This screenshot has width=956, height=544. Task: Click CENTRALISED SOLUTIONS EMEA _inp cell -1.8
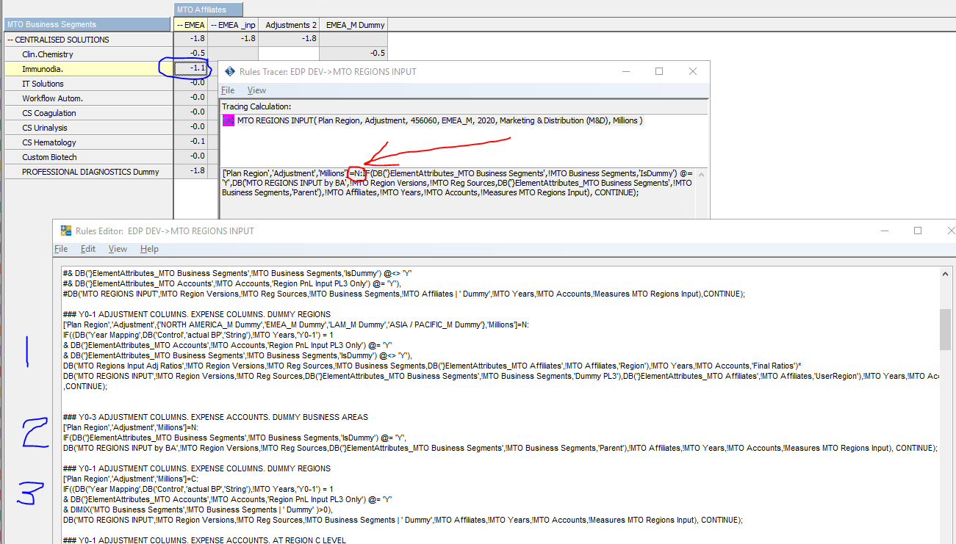tap(233, 39)
